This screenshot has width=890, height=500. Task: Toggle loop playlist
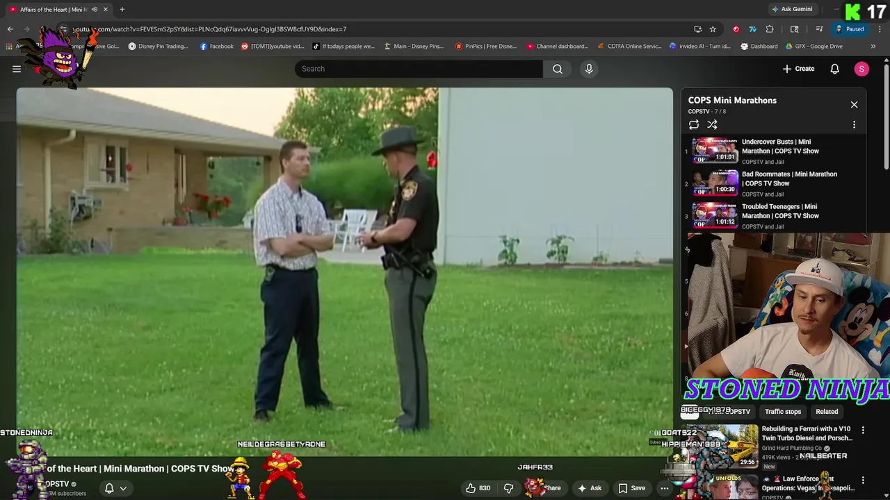[x=694, y=125]
